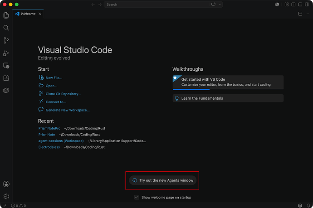Open Get started with VS Code walkthrough

pos(228,82)
